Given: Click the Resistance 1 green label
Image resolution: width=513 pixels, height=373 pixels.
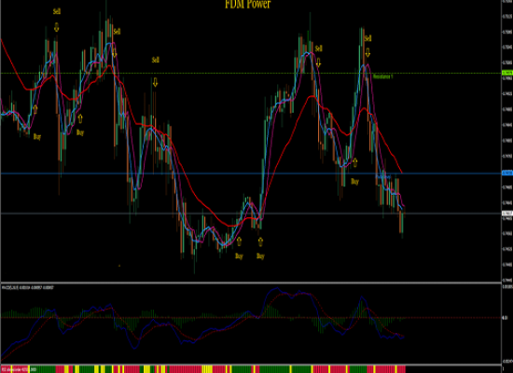Looking at the screenshot, I should 382,76.
